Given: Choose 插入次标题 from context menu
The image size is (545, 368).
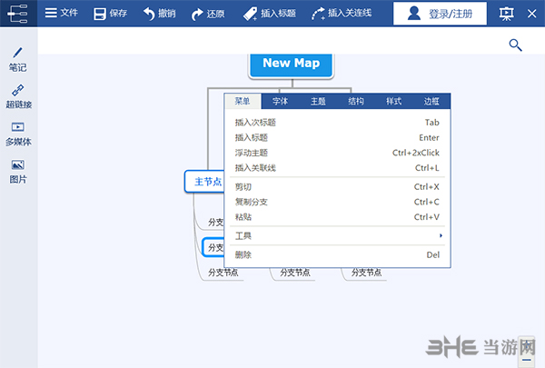Looking at the screenshot, I should click(x=338, y=123).
